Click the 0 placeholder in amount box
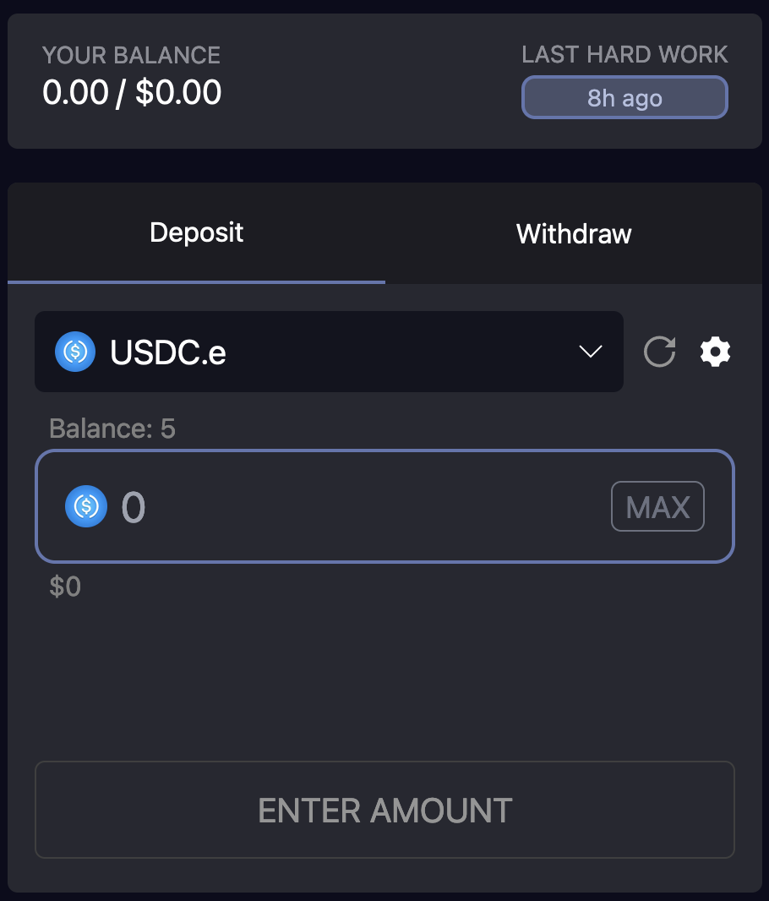This screenshot has width=769, height=901. 134,507
